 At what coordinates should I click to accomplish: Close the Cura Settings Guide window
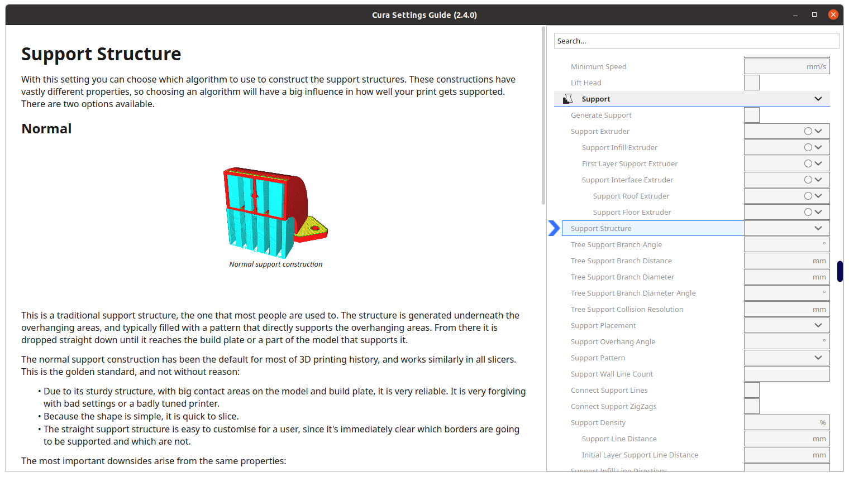point(833,15)
